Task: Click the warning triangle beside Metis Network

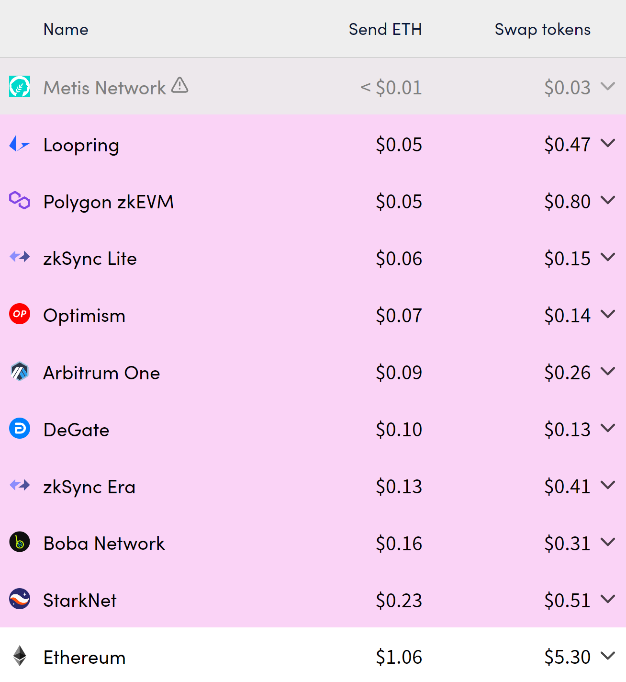Action: 180,85
